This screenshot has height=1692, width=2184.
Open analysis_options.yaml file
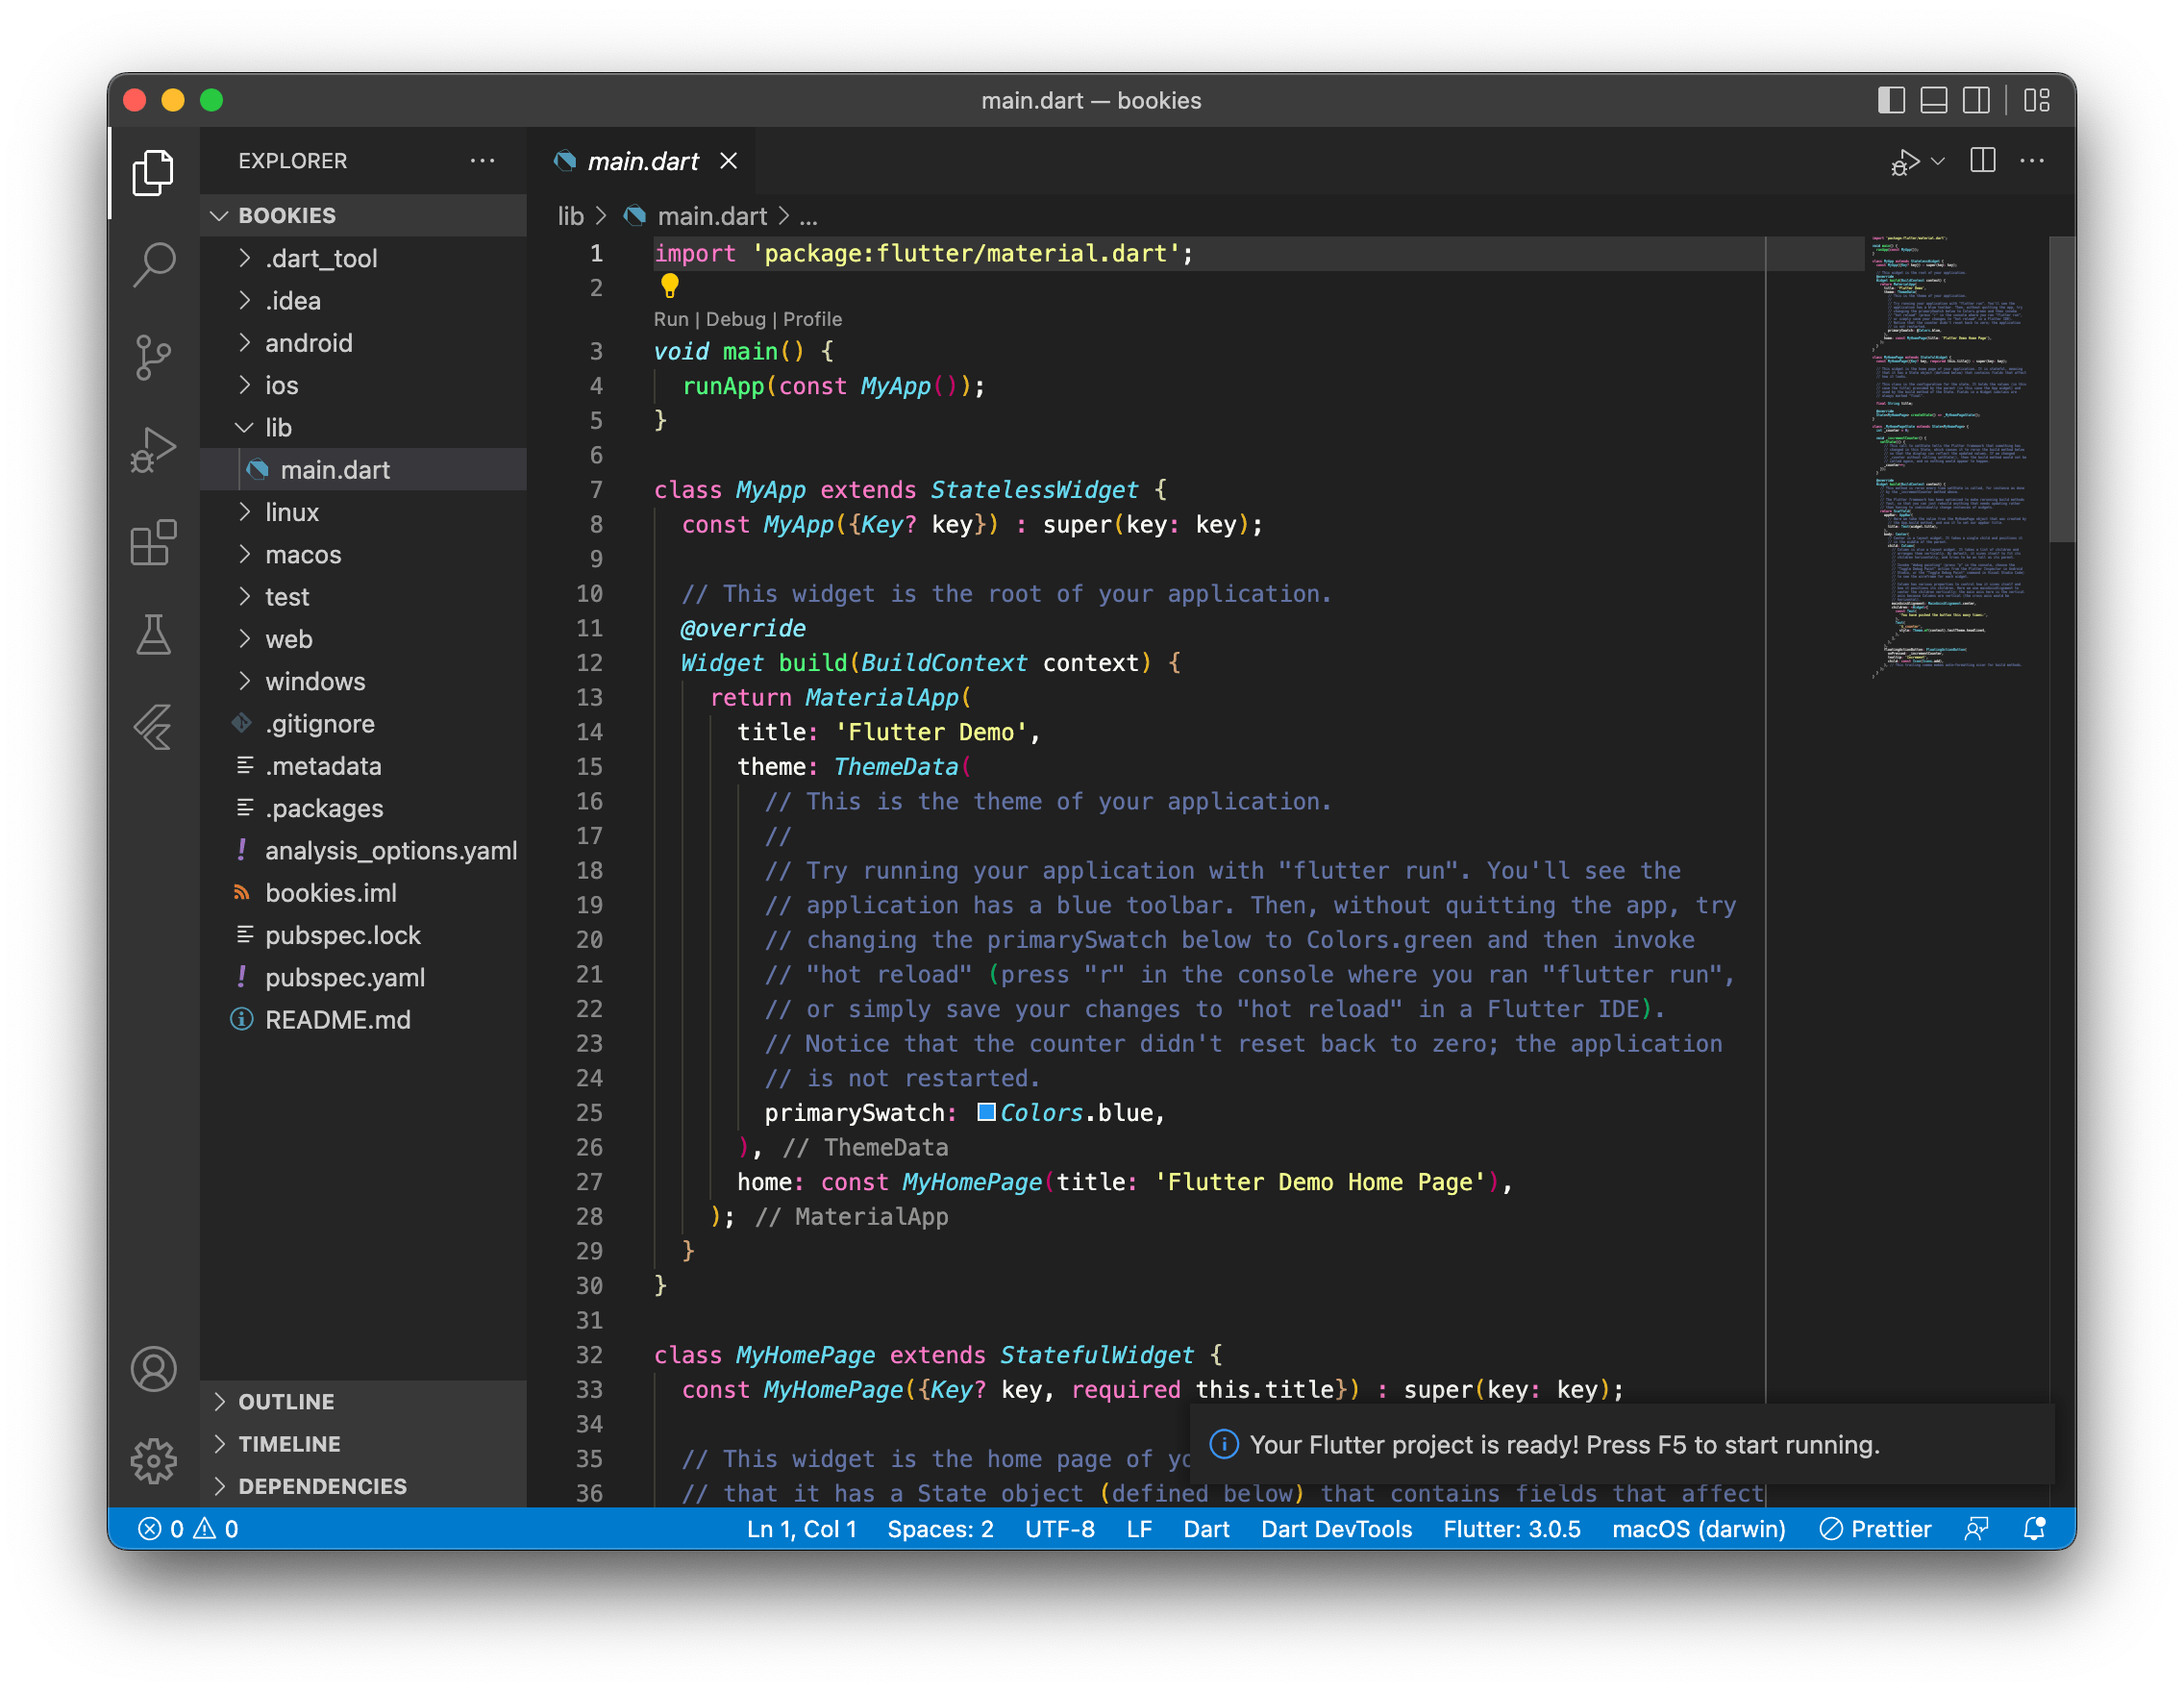pyautogui.click(x=365, y=850)
